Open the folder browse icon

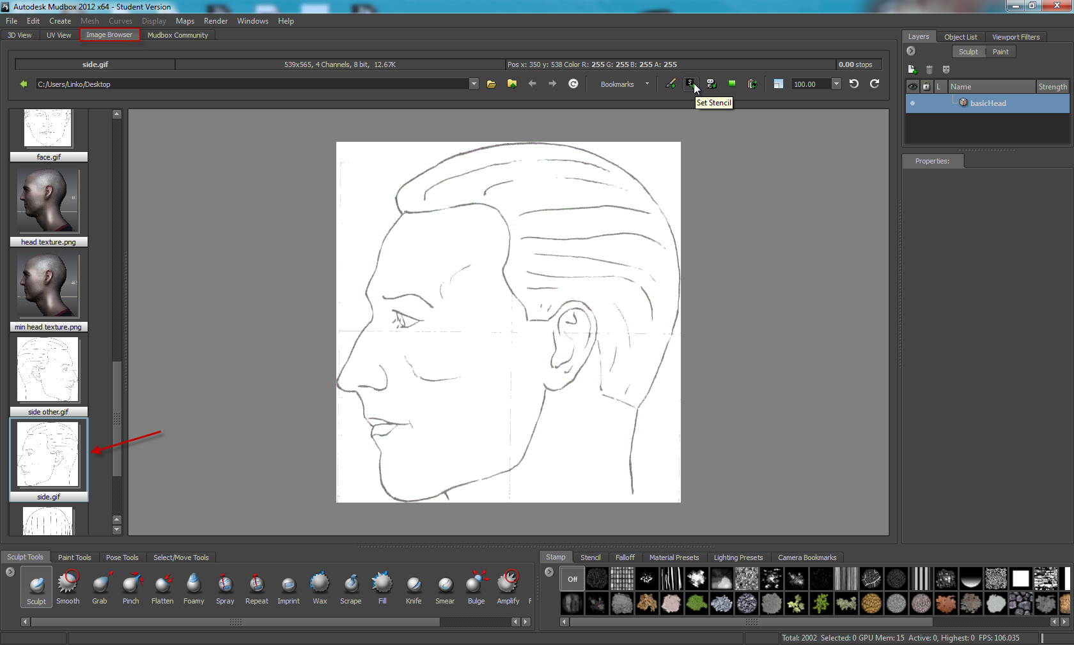pyautogui.click(x=491, y=84)
